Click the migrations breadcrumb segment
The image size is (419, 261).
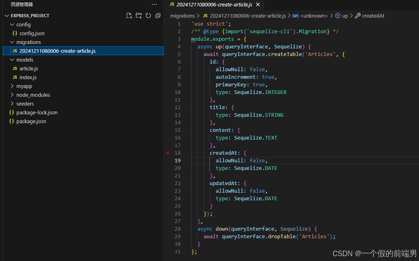click(x=182, y=16)
